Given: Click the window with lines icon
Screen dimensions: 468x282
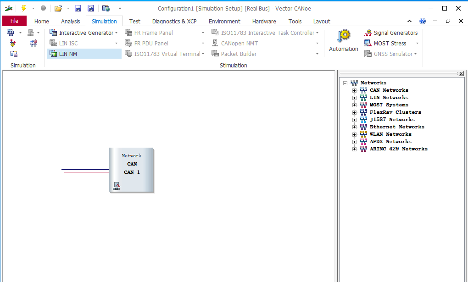Looking at the screenshot, I should click(14, 54).
